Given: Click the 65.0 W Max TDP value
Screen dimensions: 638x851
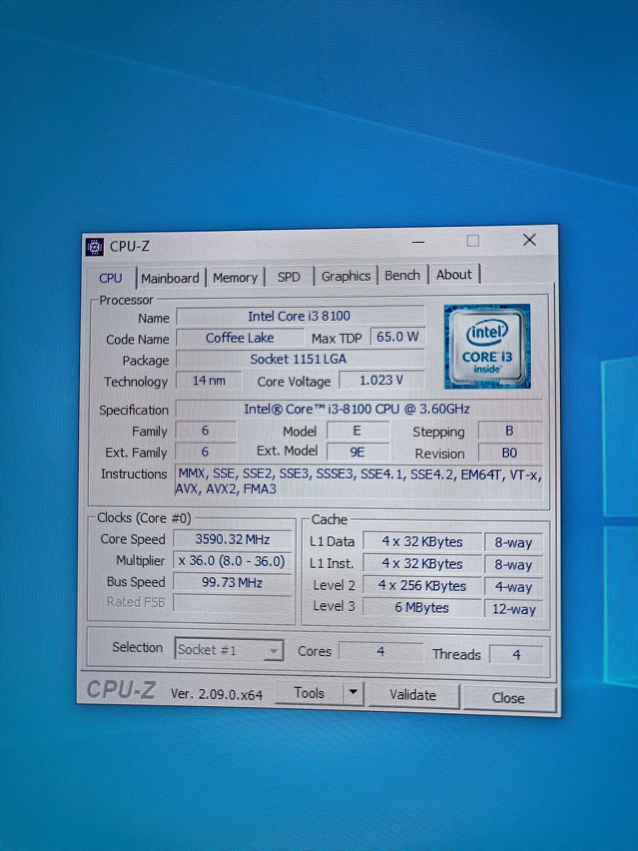Looking at the screenshot, I should 398,337.
